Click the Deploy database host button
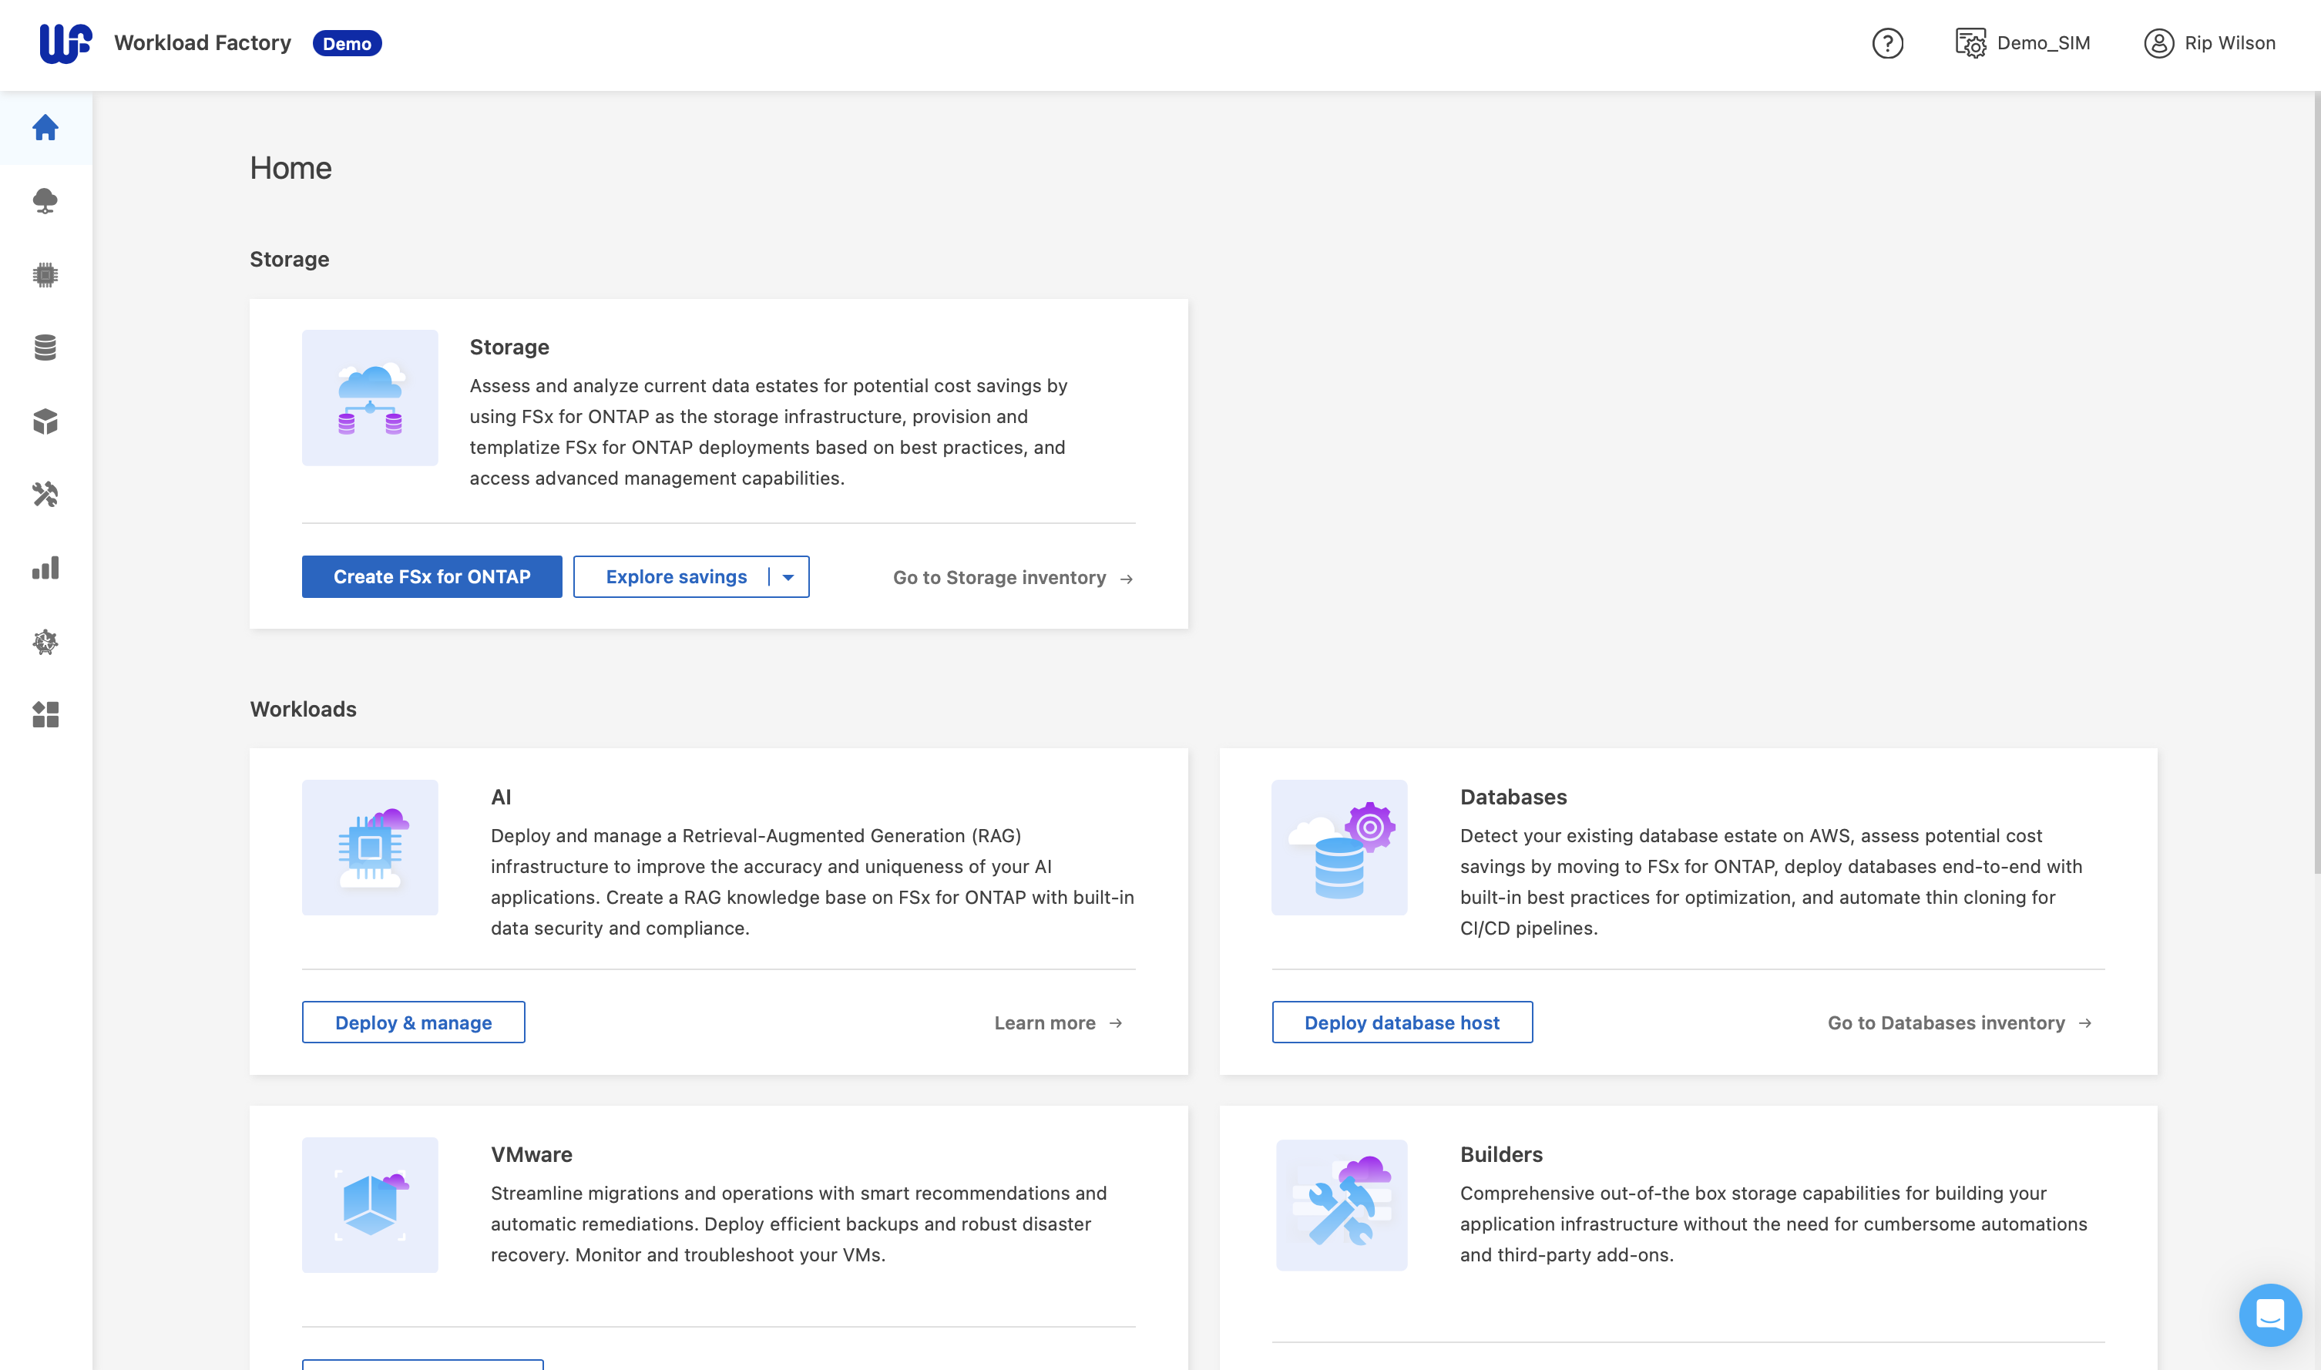 [1402, 1023]
